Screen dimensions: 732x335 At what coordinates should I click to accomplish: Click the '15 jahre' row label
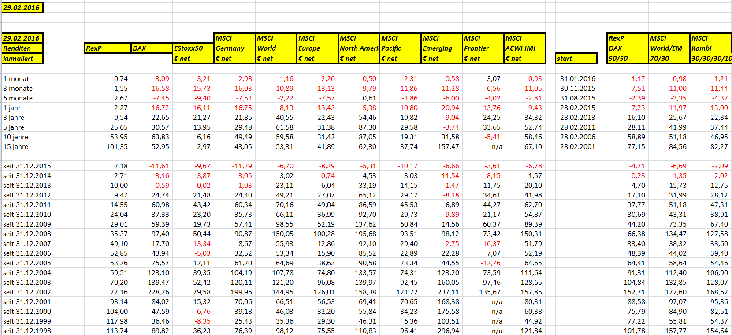tap(16, 146)
